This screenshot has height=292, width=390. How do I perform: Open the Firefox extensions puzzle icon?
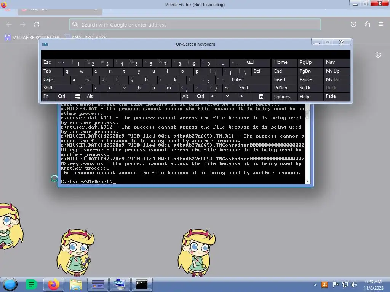[x=367, y=24]
